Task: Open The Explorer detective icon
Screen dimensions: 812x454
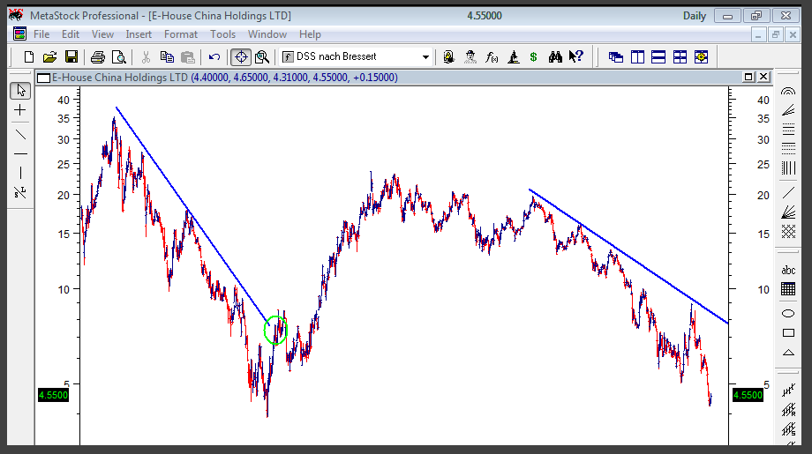Action: coord(470,57)
